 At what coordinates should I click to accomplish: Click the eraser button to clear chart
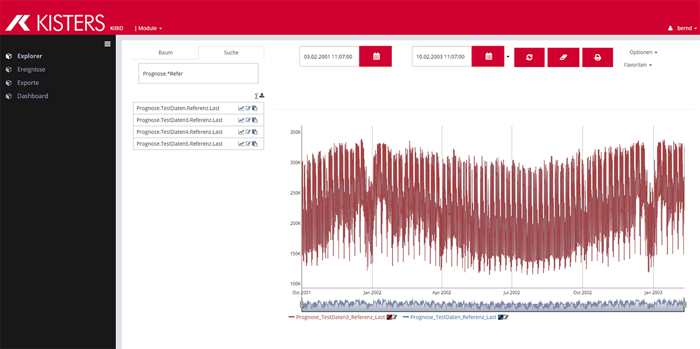click(x=563, y=57)
